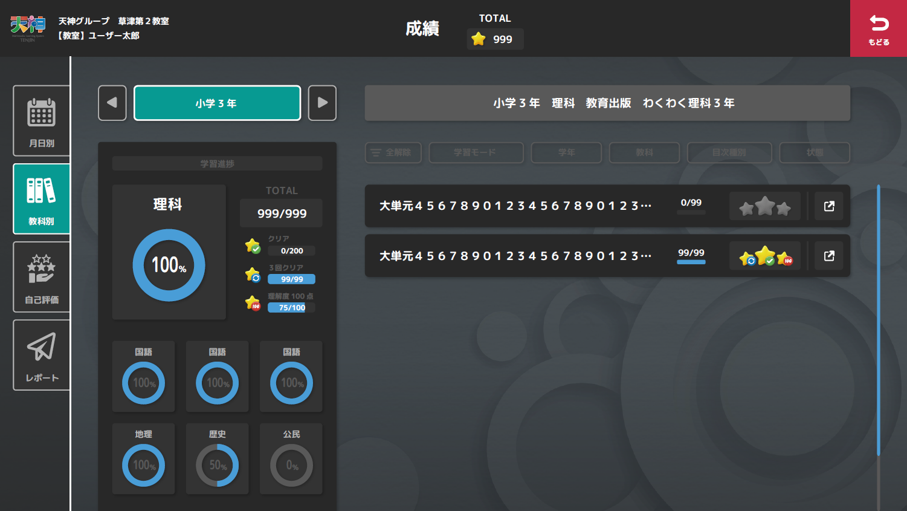
Task: Open the 月日別 calendar view
Action: [x=41, y=120]
